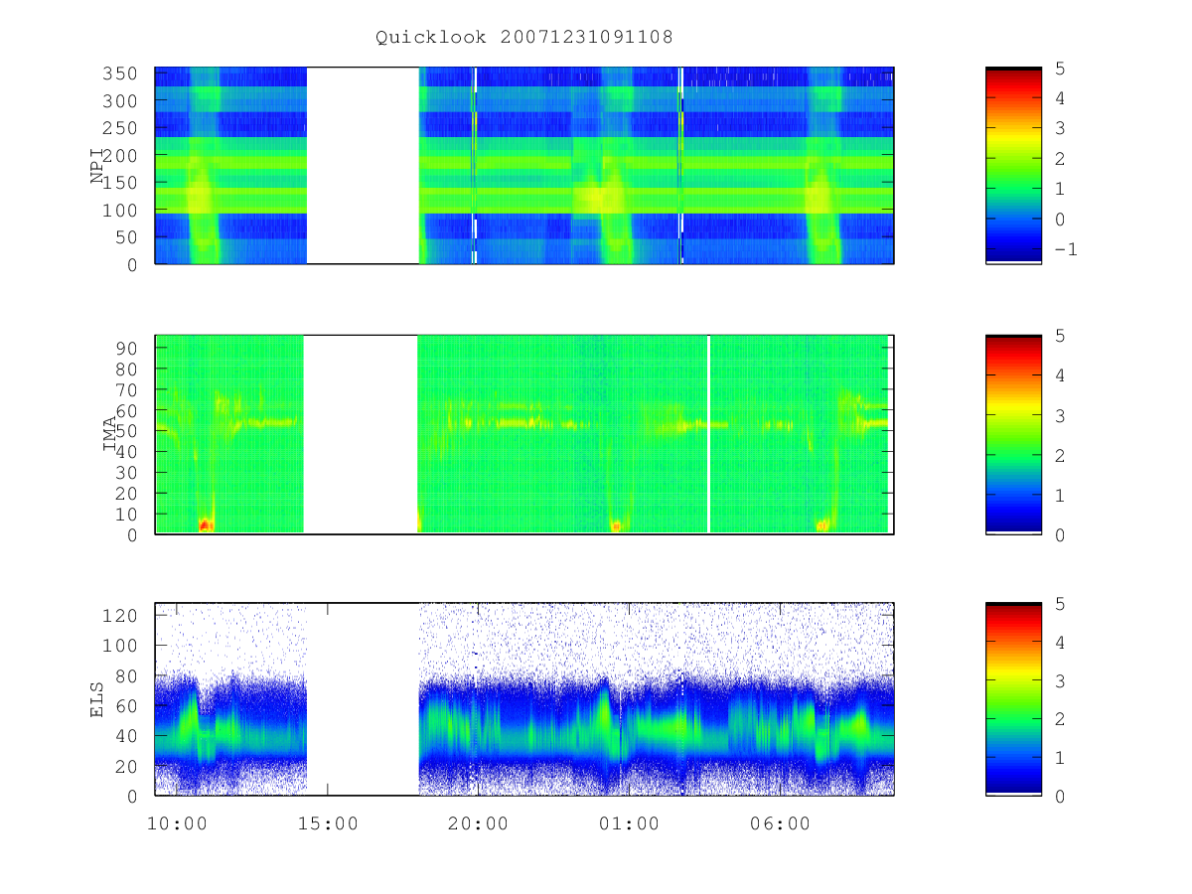
Task: Pick the ELS panel color scale bar
Action: pyautogui.click(x=1013, y=699)
